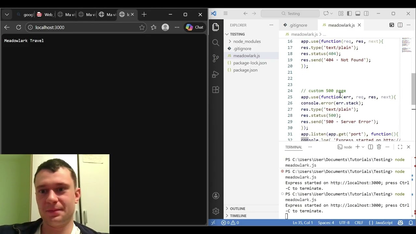Change indentation via Spaces: 4
The image size is (416, 234).
click(326, 223)
